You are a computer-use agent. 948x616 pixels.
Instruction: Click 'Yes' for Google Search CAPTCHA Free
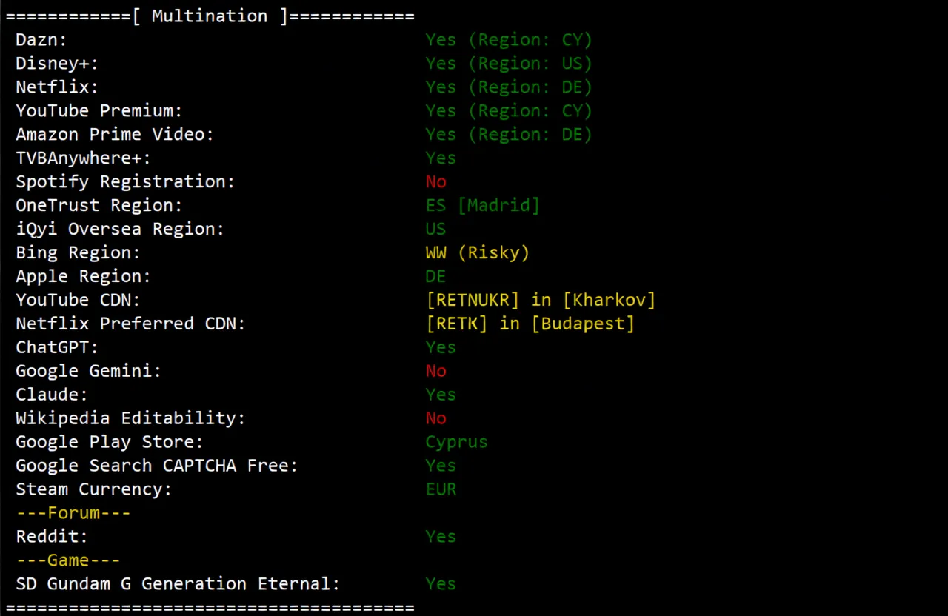point(441,466)
